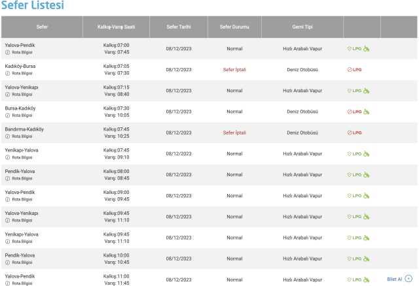Click LPG-allowed icon in Pendik-Yalova 08:00 row
Image resolution: width=419 pixels, height=286 pixels.
(x=354, y=174)
